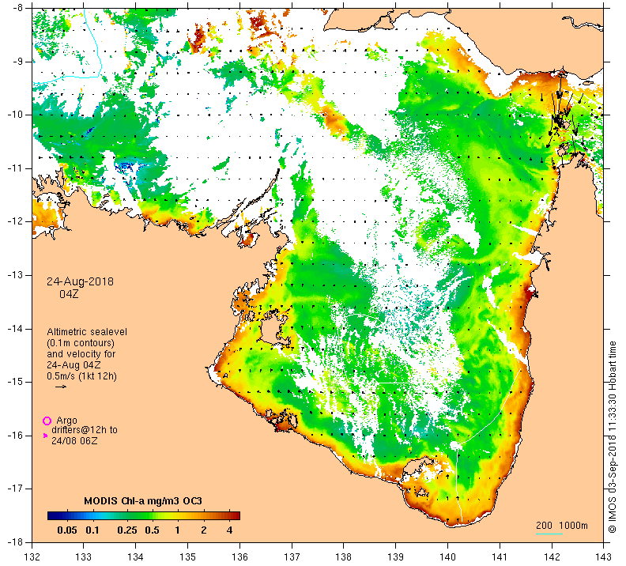Click the 0.05 colorbar tick label
Image resolution: width=626 pixels, height=566 pixels.
point(67,530)
